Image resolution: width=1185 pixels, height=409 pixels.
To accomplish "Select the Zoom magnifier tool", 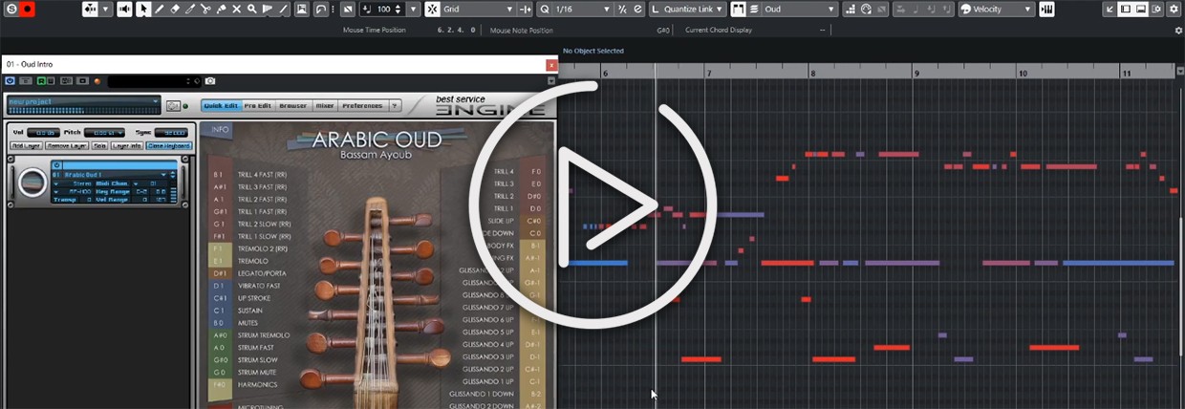I will pos(251,9).
